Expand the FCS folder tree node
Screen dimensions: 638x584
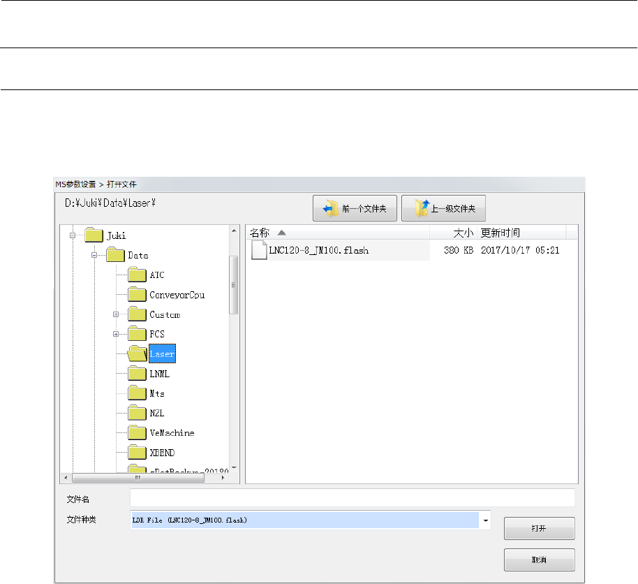[x=116, y=335]
